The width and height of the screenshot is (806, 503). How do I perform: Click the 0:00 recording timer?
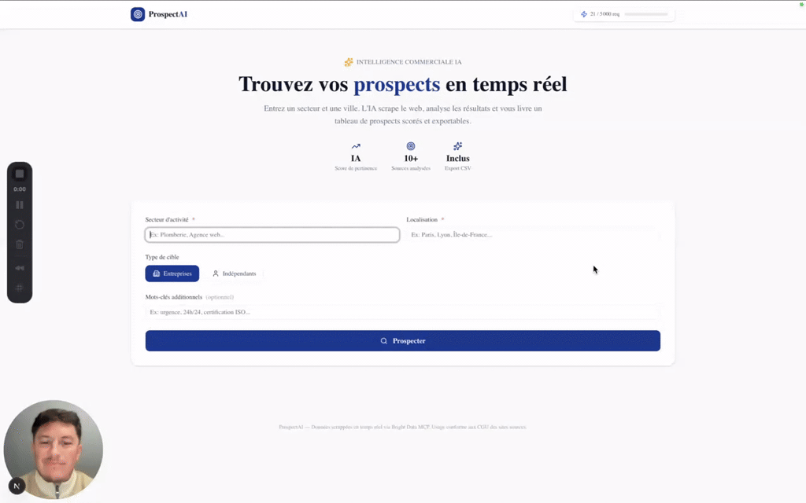[x=20, y=189]
